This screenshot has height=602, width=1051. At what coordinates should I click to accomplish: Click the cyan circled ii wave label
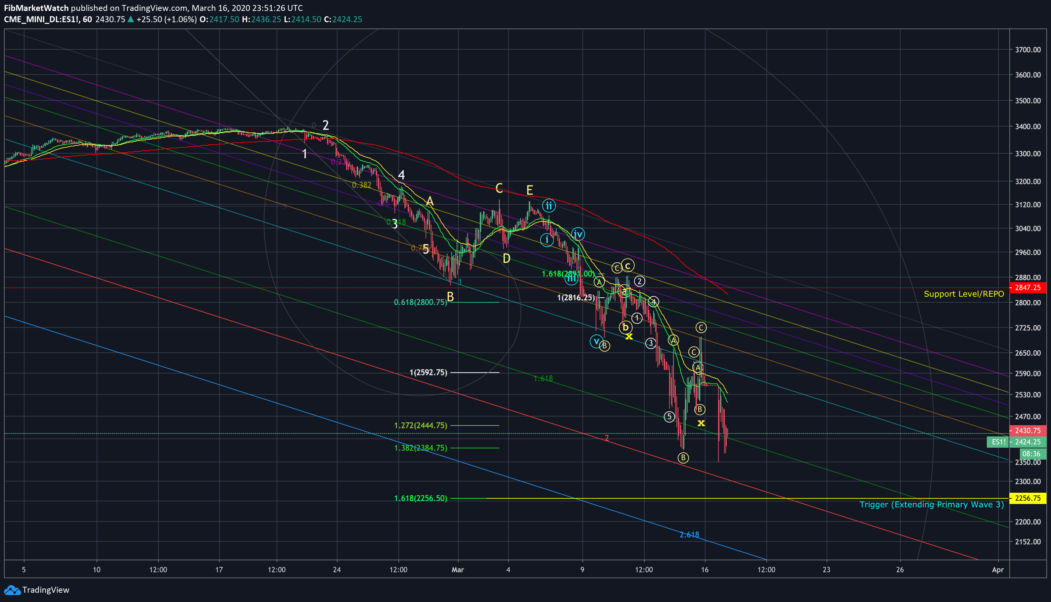pos(549,206)
